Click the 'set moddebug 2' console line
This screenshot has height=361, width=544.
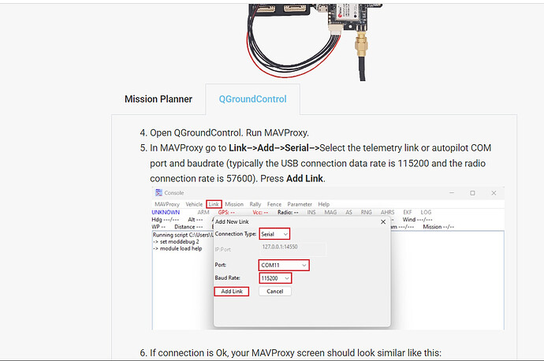pos(177,242)
